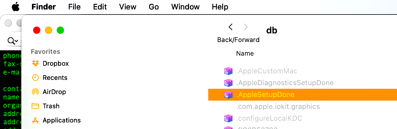
Task: Click the .configureLocalKDC file icon
Action: click(x=228, y=118)
